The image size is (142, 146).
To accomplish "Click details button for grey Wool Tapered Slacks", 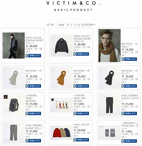I will point(33,141).
